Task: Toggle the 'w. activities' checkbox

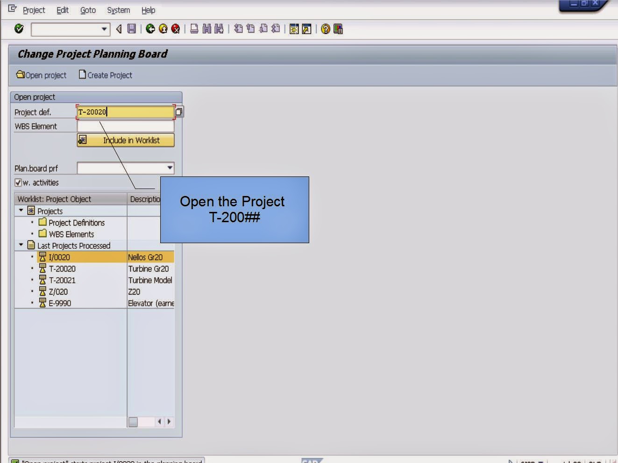Action: (19, 182)
